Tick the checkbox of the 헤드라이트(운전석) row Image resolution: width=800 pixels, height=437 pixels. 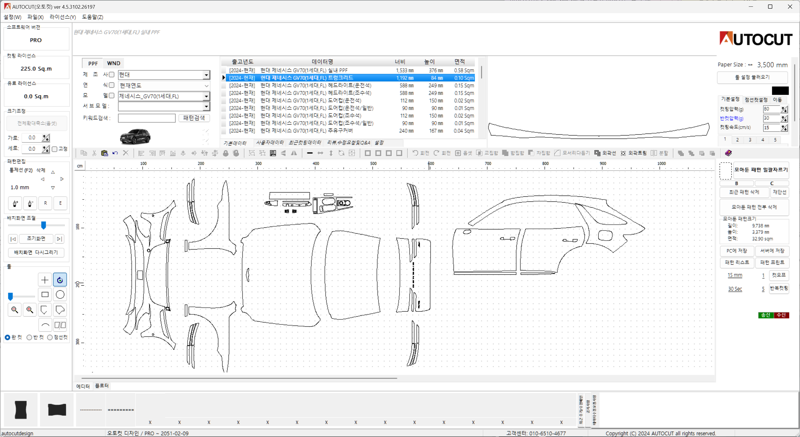[x=224, y=85]
